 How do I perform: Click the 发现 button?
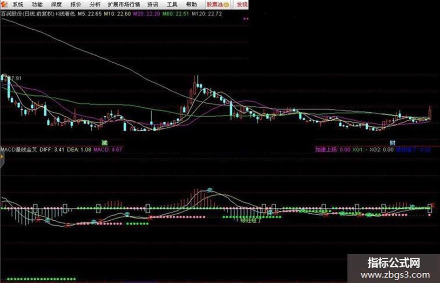click(242, 5)
